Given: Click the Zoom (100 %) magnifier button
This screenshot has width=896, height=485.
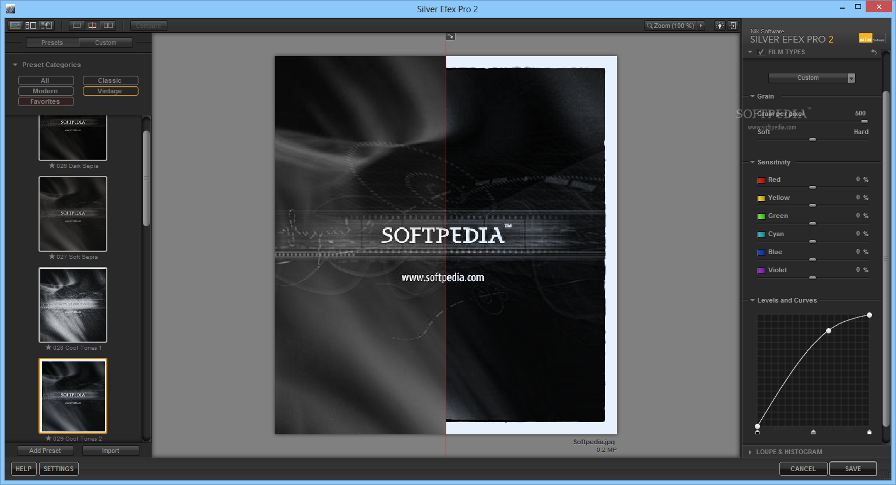Looking at the screenshot, I should click(671, 26).
